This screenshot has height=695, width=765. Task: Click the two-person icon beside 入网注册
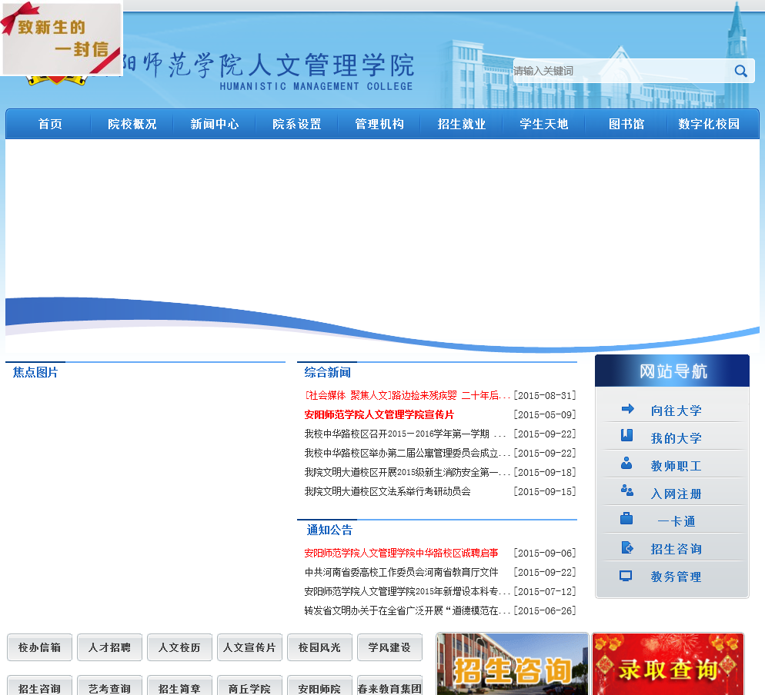(x=627, y=490)
